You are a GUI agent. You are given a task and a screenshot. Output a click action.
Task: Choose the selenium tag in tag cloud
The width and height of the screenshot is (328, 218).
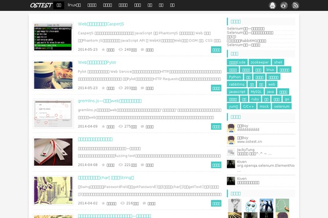point(282,106)
